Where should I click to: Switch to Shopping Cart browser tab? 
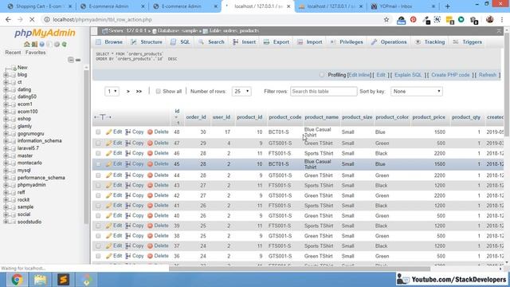pyautogui.click(x=40, y=6)
